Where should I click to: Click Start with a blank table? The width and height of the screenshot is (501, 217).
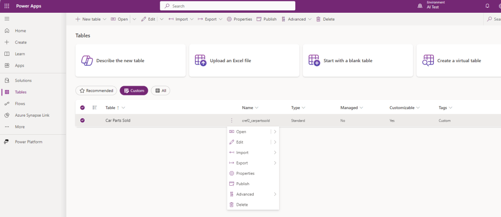[358, 61]
